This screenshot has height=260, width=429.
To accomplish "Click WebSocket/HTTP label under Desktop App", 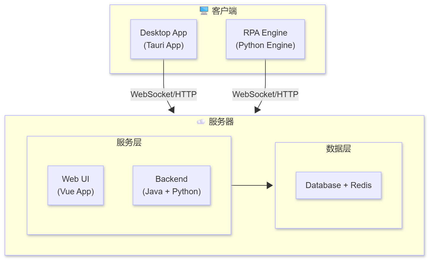I will [164, 94].
